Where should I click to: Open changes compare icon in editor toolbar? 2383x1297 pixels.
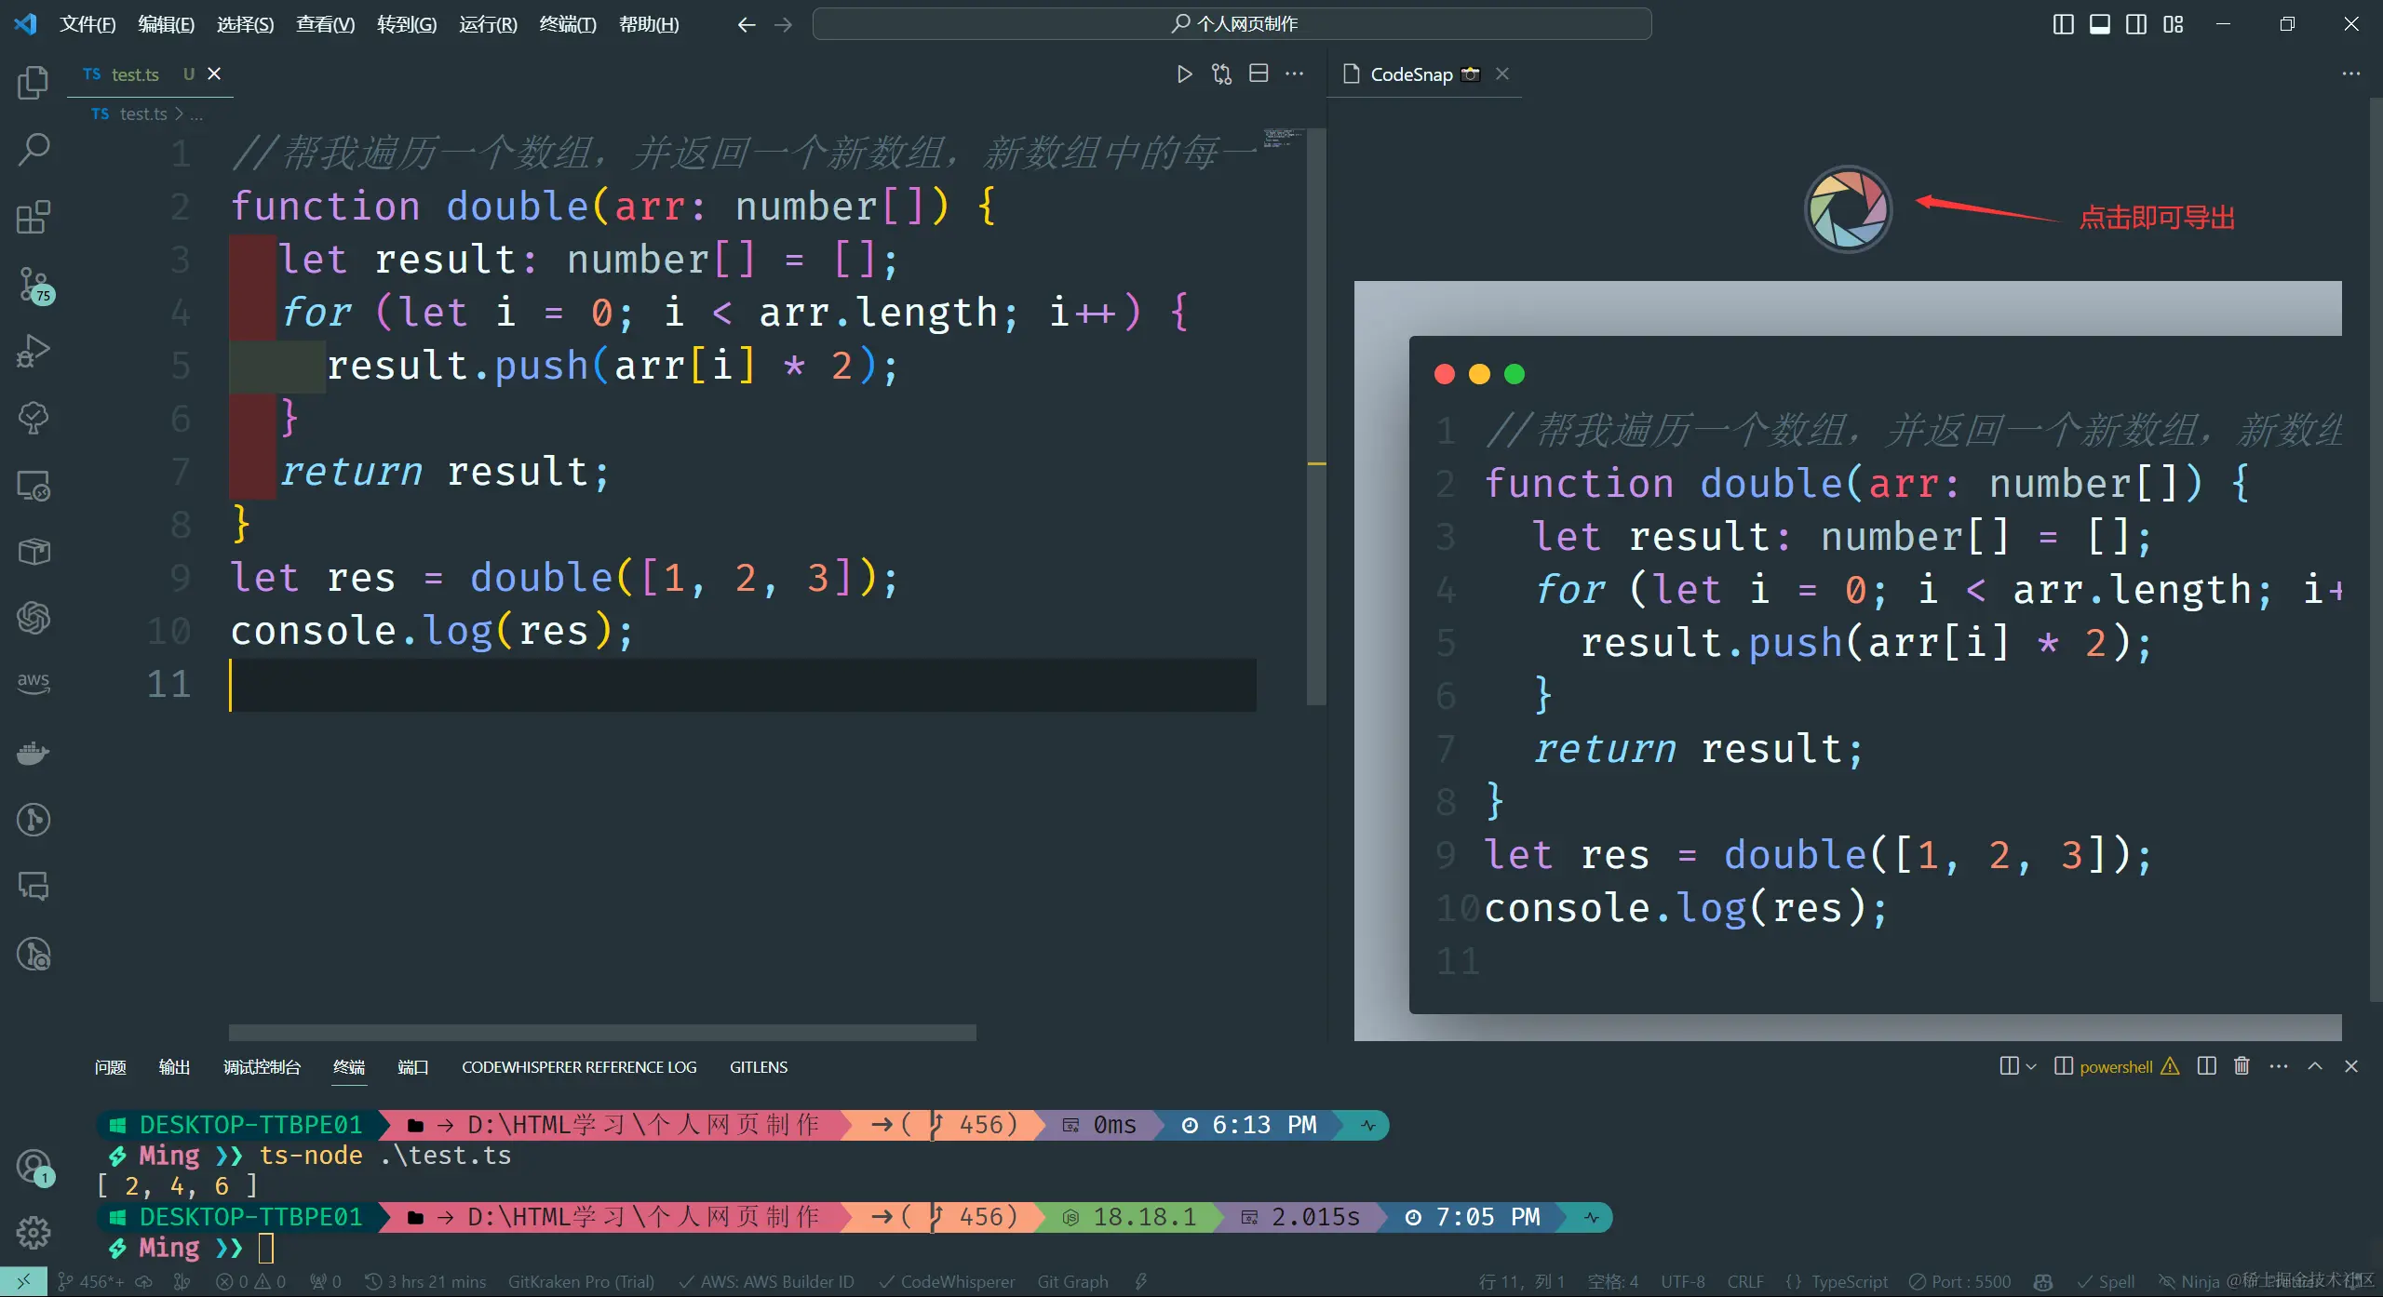1221,74
